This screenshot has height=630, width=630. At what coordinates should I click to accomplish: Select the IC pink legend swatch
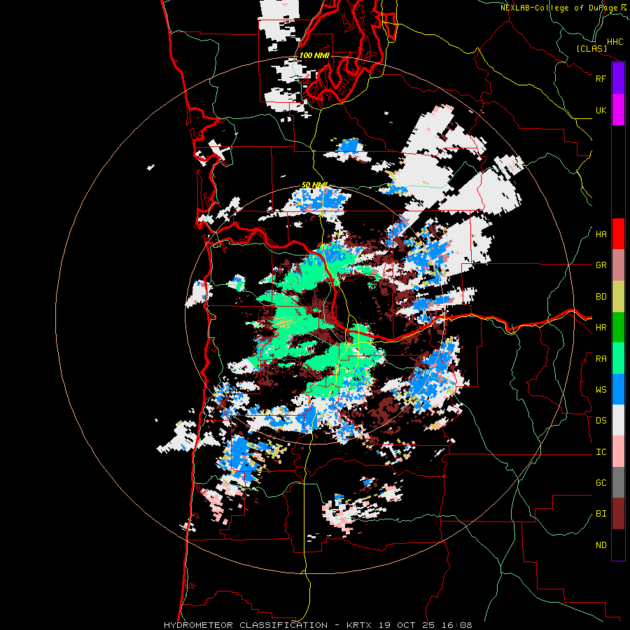pyautogui.click(x=618, y=451)
